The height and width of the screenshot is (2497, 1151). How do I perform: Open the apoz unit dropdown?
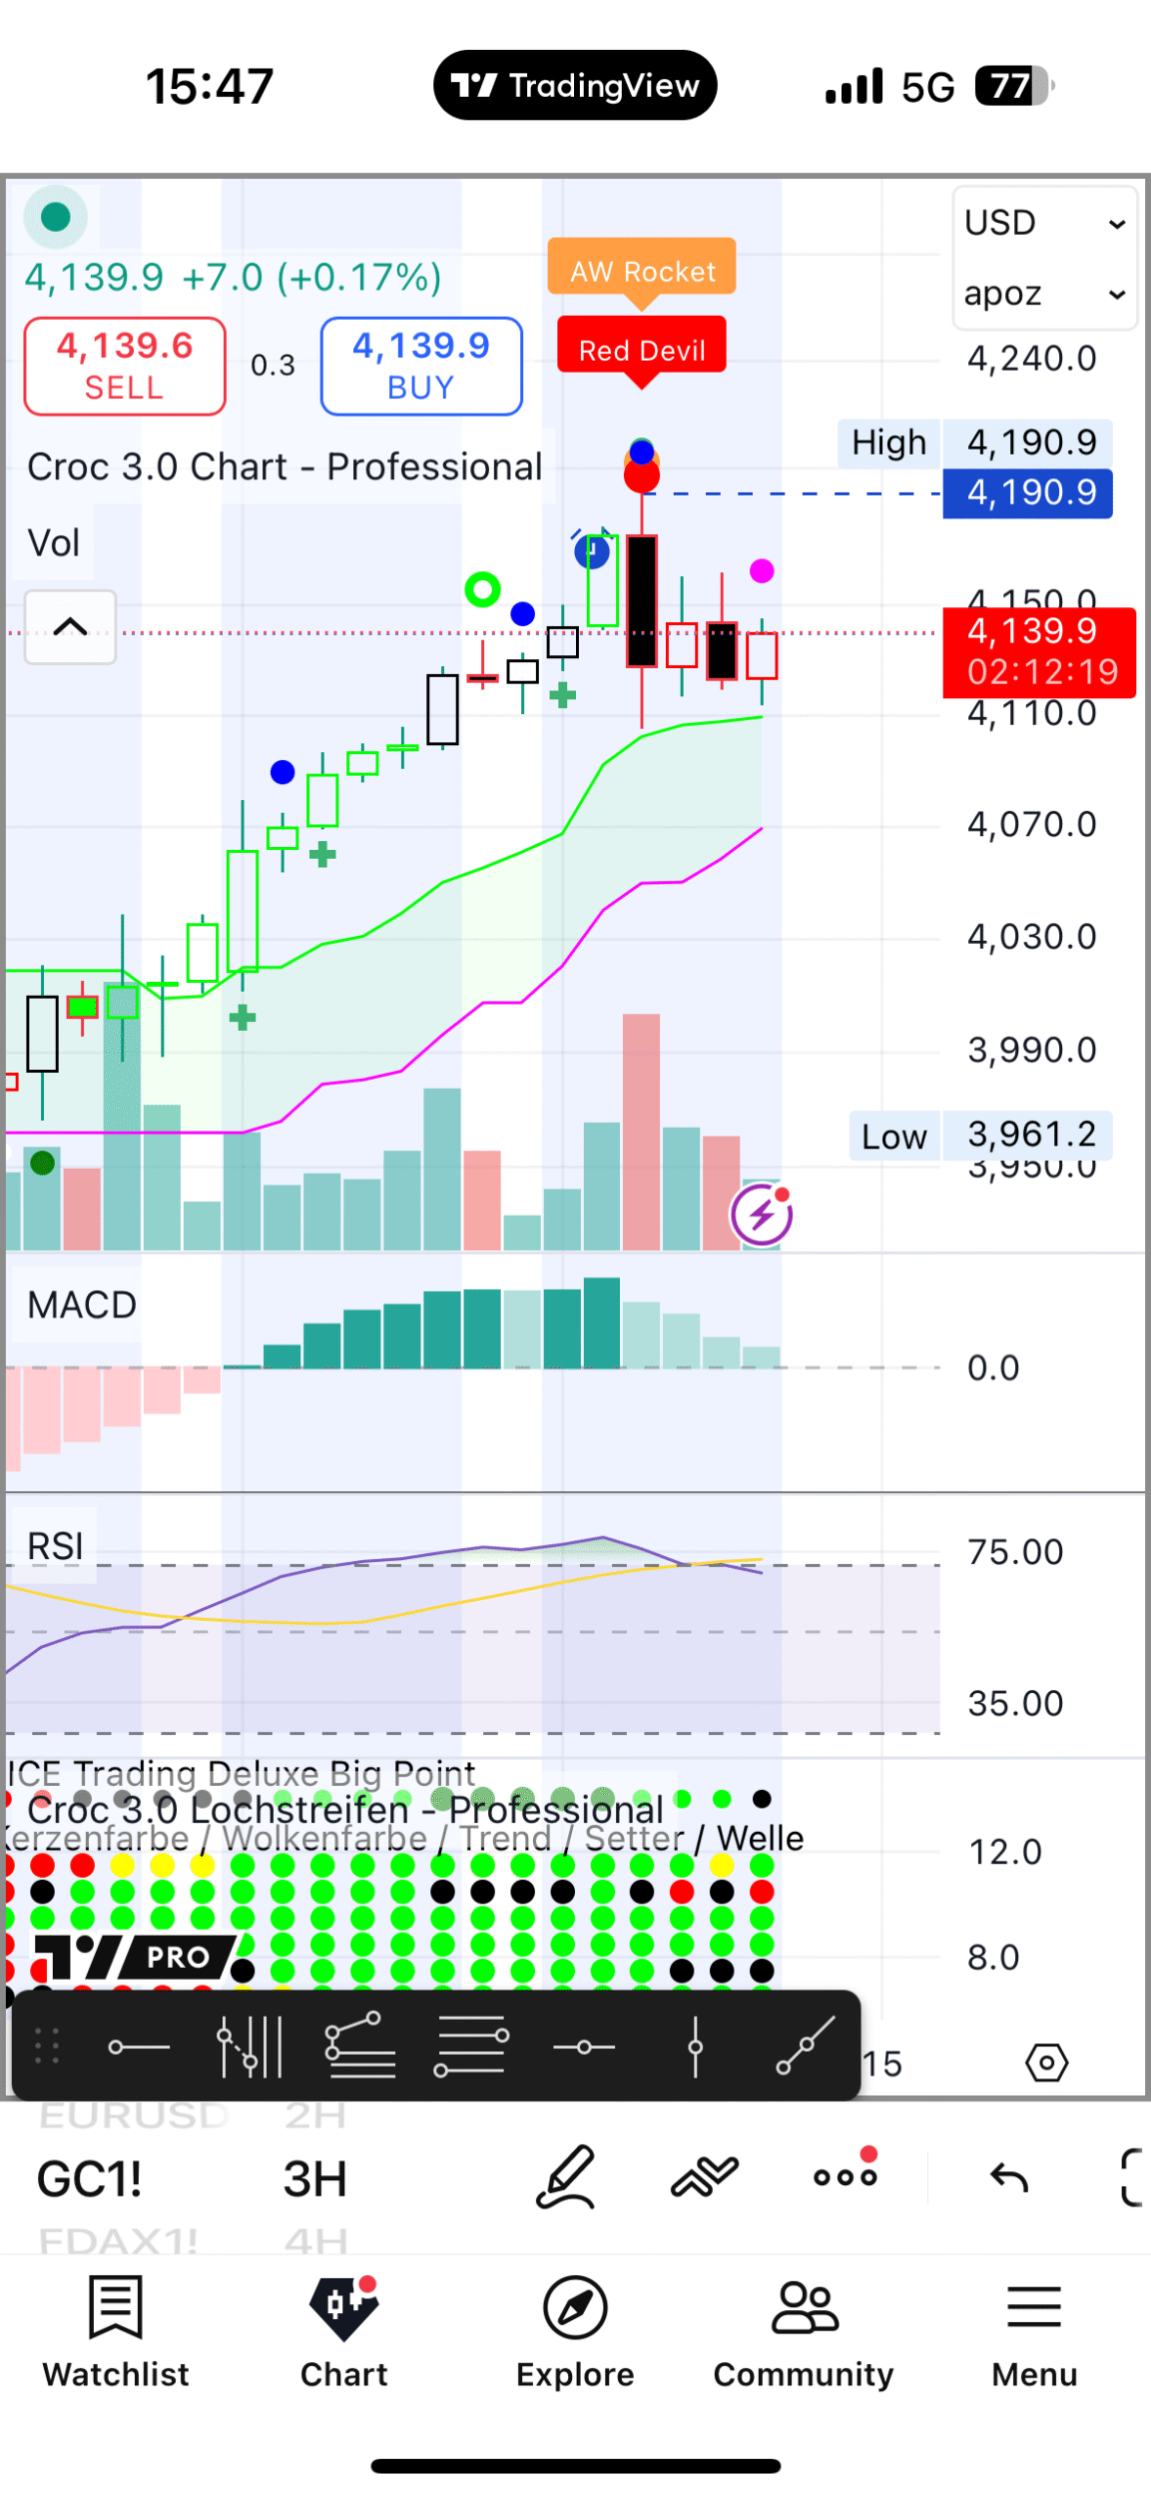coord(1044,294)
